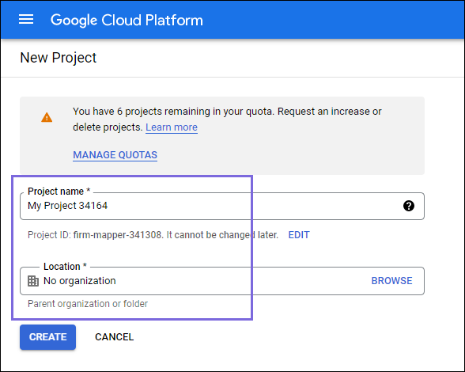The image size is (465, 372).
Task: Click the orange warning triangle icon
Action: click(47, 118)
